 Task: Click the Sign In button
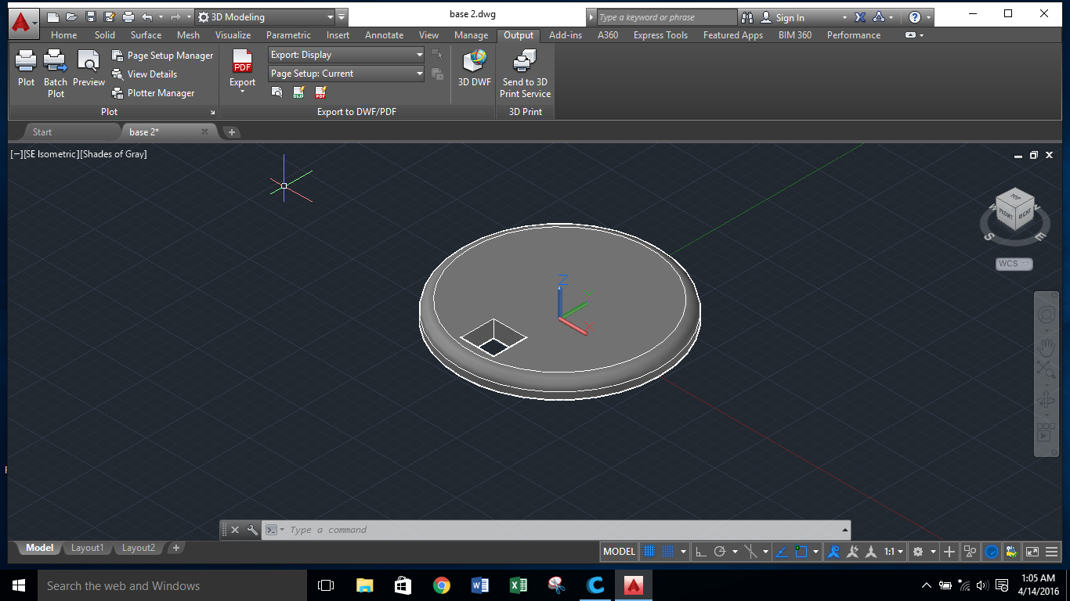coord(790,17)
